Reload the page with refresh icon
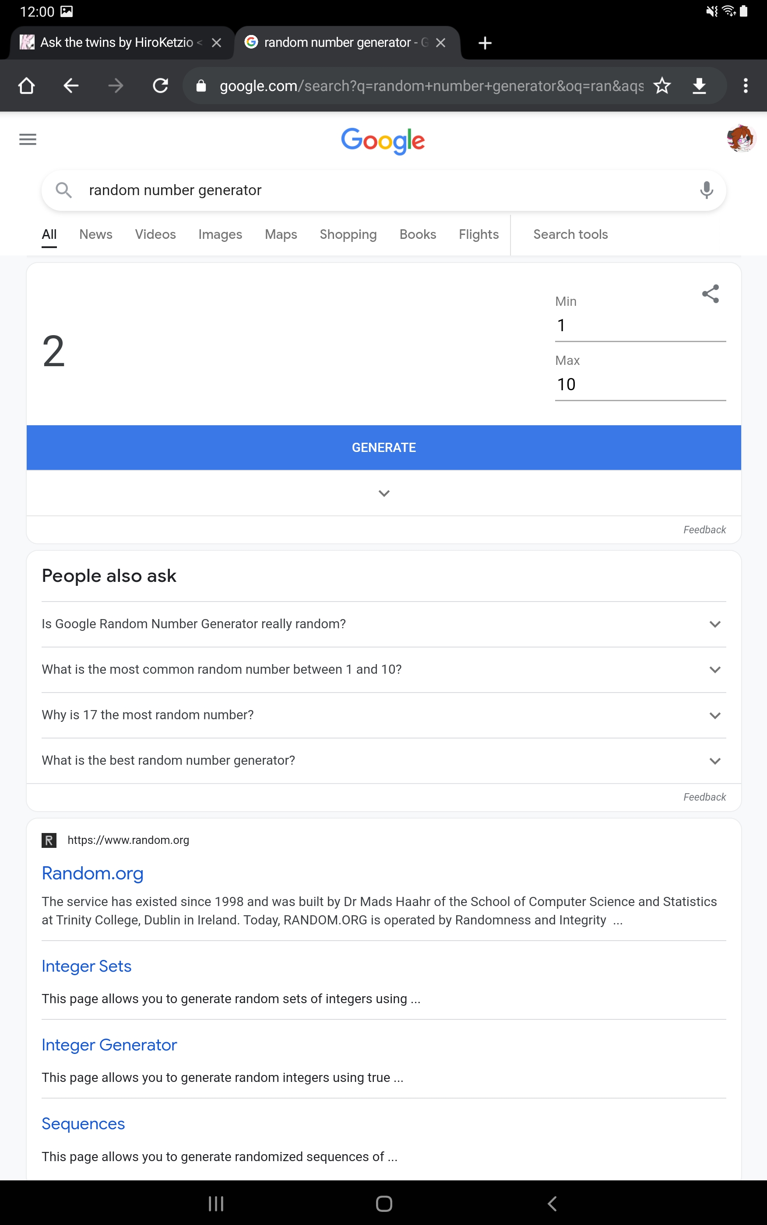Image resolution: width=767 pixels, height=1225 pixels. 160,86
